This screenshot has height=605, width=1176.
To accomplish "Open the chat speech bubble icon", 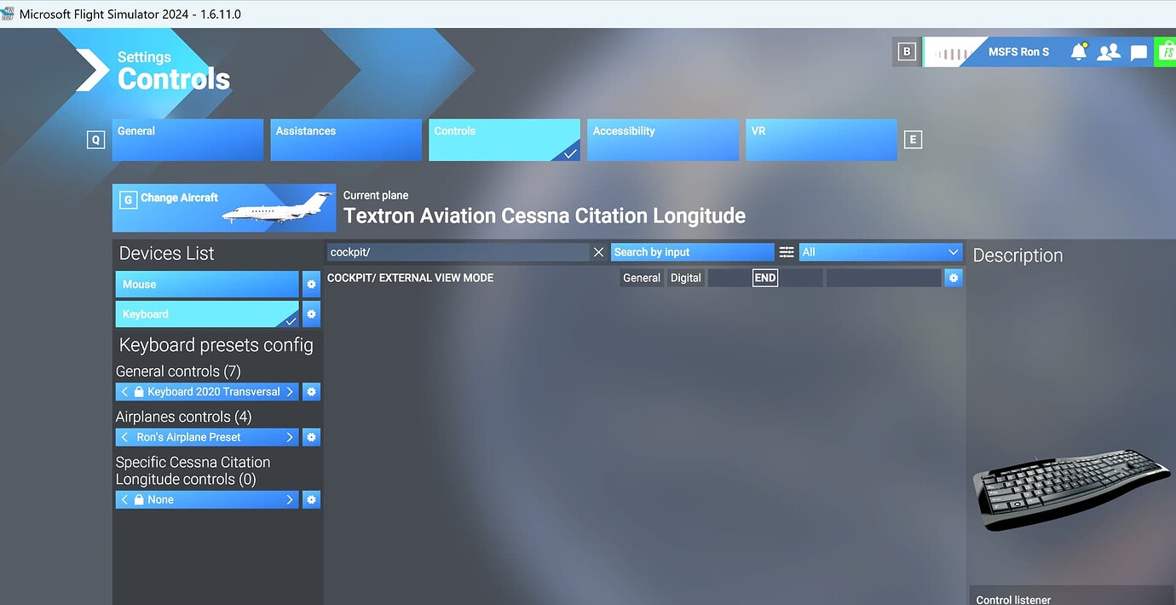I will (x=1139, y=53).
